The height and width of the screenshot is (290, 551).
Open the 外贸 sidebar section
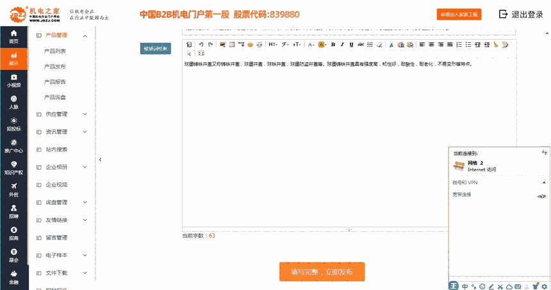point(13,190)
